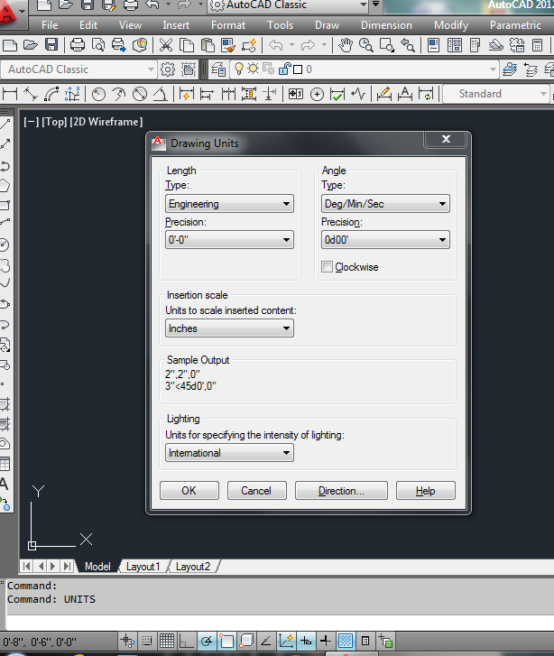Confirm Drawing Units with OK

(189, 491)
